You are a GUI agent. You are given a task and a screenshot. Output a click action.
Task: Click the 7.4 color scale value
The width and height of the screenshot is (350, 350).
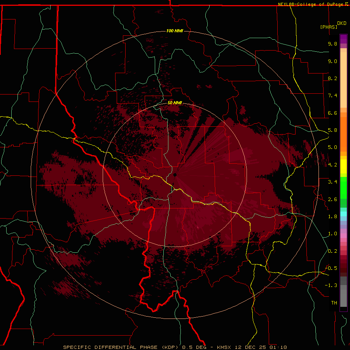click(332, 96)
